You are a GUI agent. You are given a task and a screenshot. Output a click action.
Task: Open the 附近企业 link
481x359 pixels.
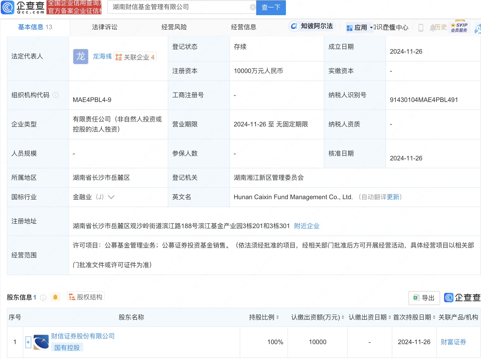(x=307, y=226)
